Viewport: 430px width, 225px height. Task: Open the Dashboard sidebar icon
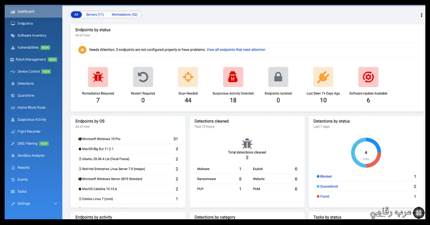click(13, 11)
